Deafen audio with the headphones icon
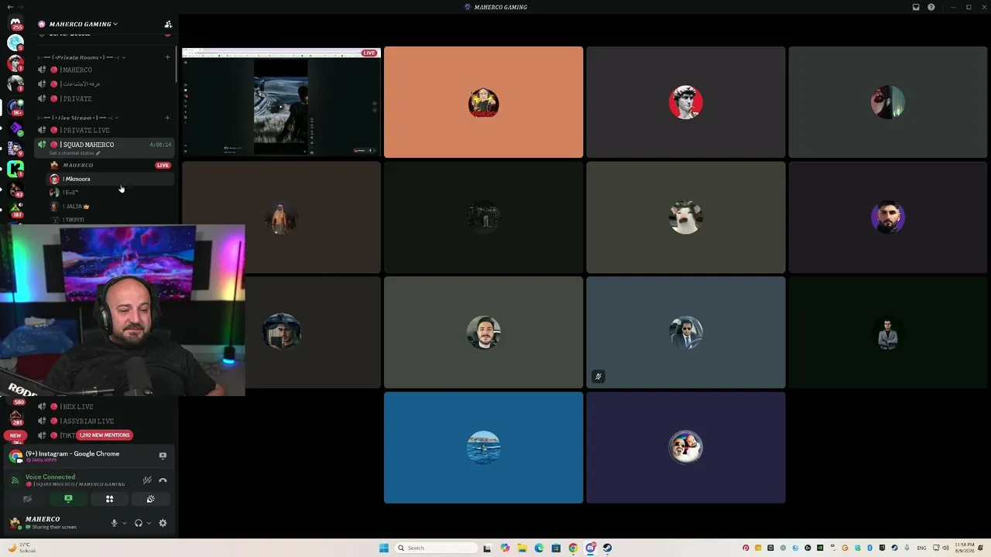991x557 pixels. (x=139, y=523)
